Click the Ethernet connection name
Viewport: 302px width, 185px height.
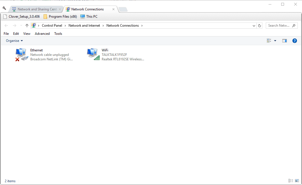click(37, 50)
